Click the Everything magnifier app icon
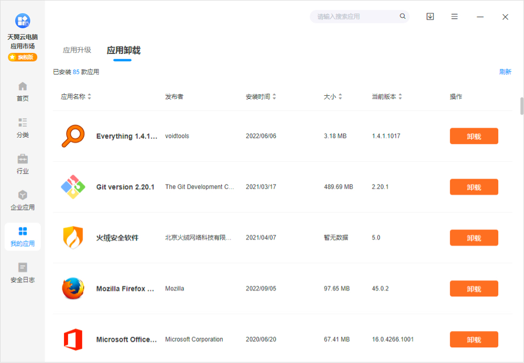This screenshot has width=524, height=363. (x=73, y=136)
